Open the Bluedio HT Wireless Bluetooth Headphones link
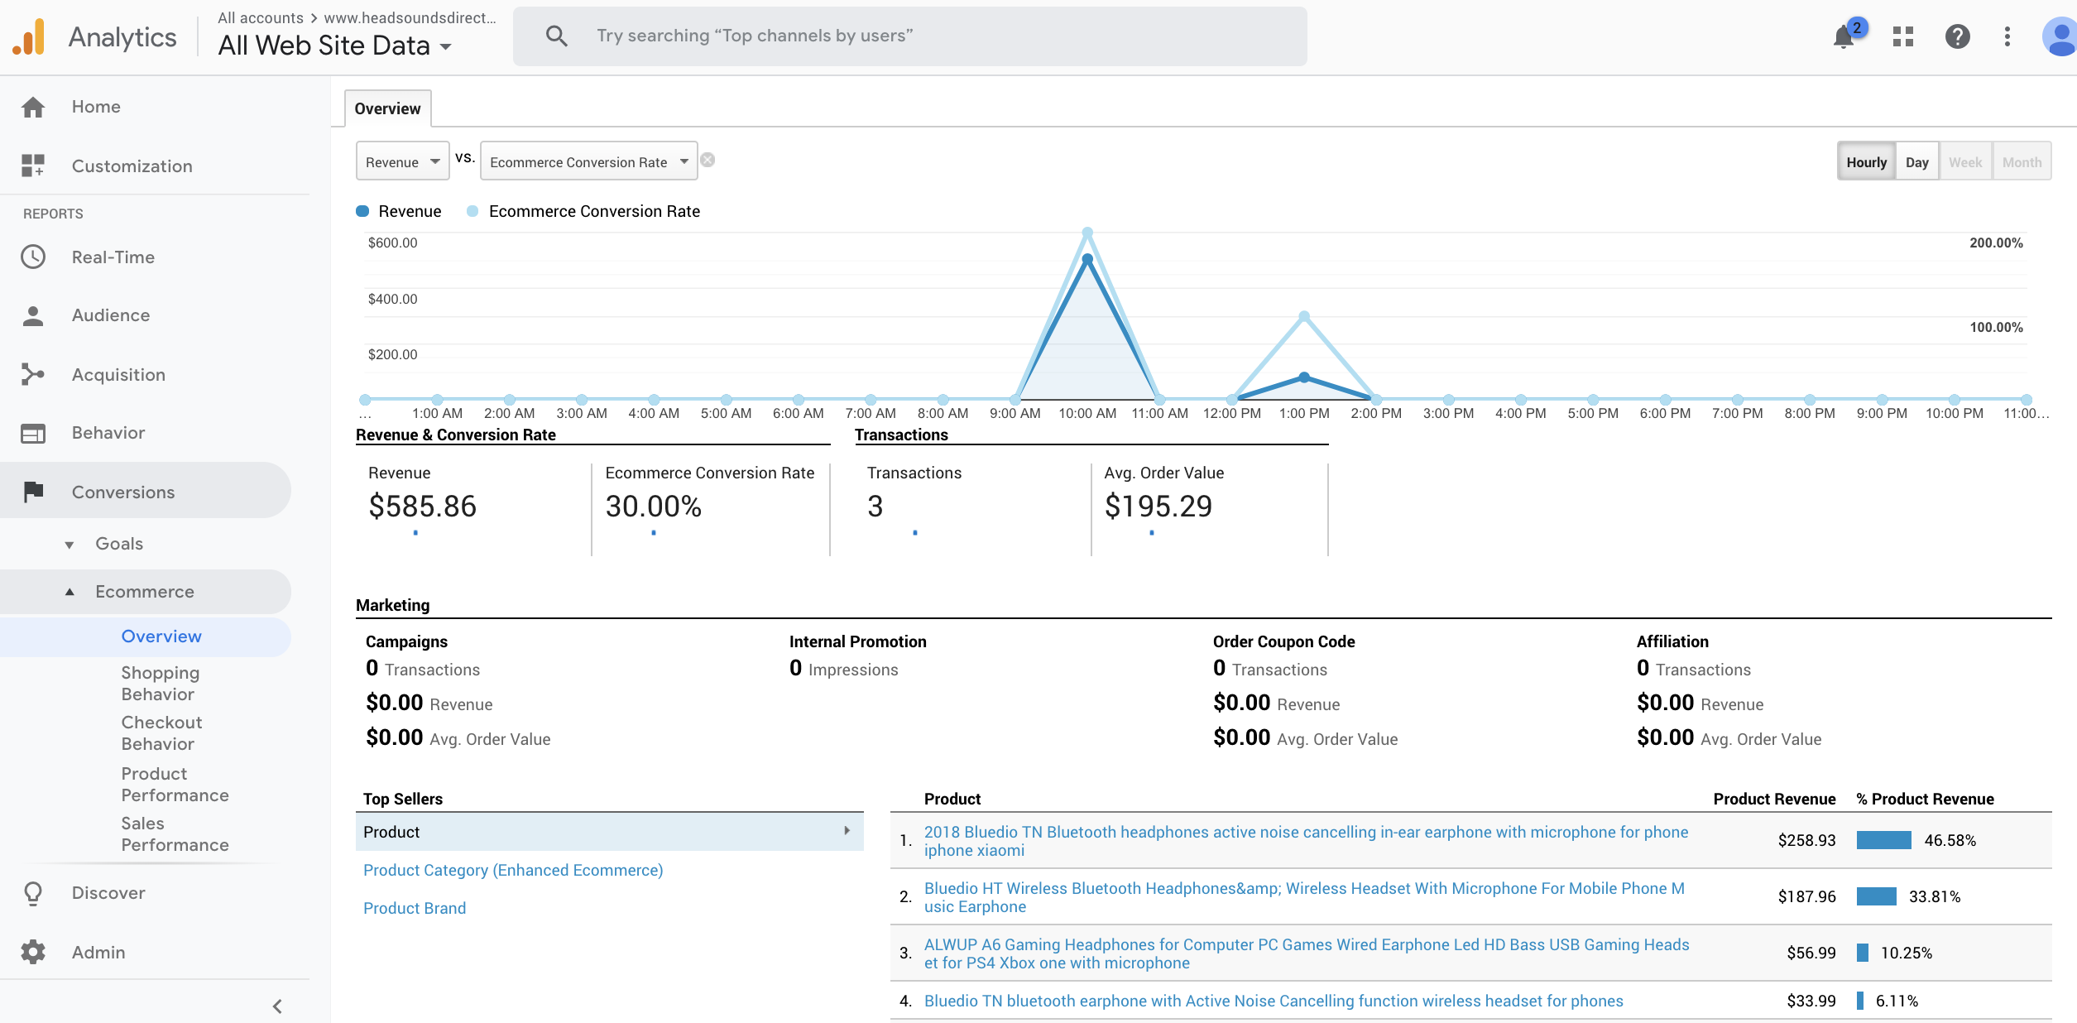Viewport: 2077px width, 1023px height. coord(1304,897)
